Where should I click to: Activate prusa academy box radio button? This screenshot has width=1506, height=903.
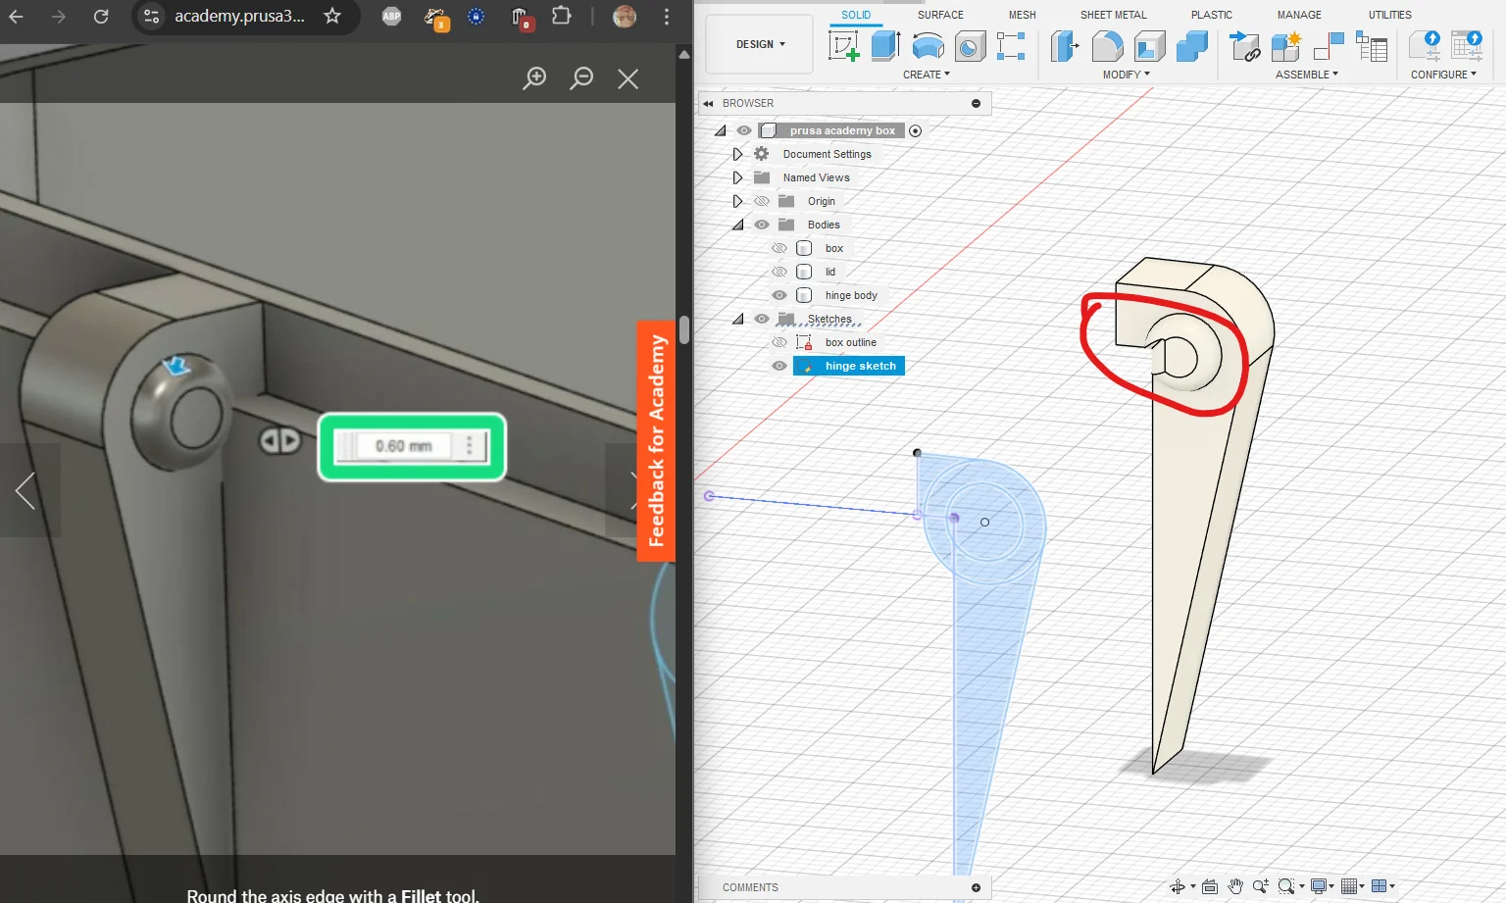tap(915, 130)
